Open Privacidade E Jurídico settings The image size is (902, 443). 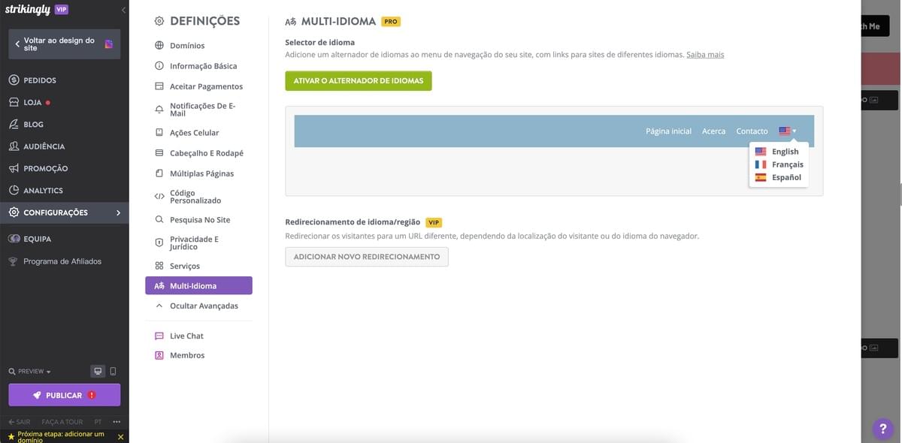click(x=194, y=243)
